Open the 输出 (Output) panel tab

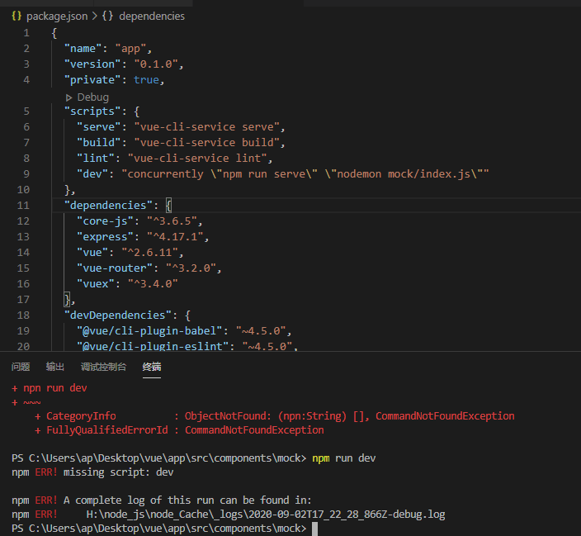54,367
